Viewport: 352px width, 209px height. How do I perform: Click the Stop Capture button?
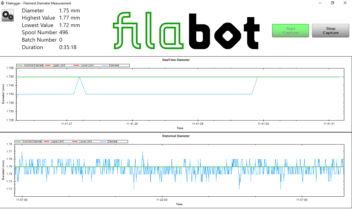click(330, 30)
